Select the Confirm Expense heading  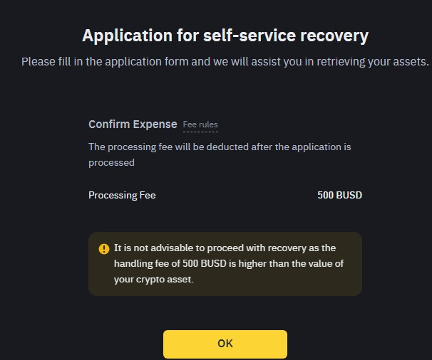click(133, 125)
